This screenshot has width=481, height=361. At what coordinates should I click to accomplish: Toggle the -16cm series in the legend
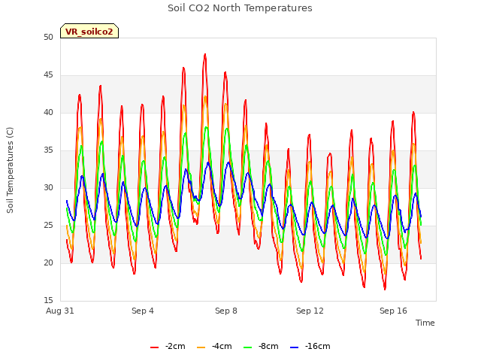click(310, 346)
